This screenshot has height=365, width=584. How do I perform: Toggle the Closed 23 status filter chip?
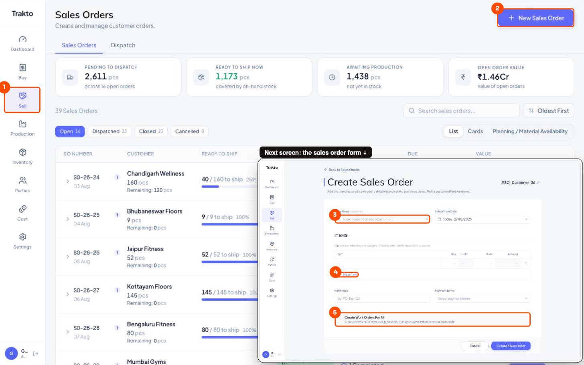[x=151, y=131]
